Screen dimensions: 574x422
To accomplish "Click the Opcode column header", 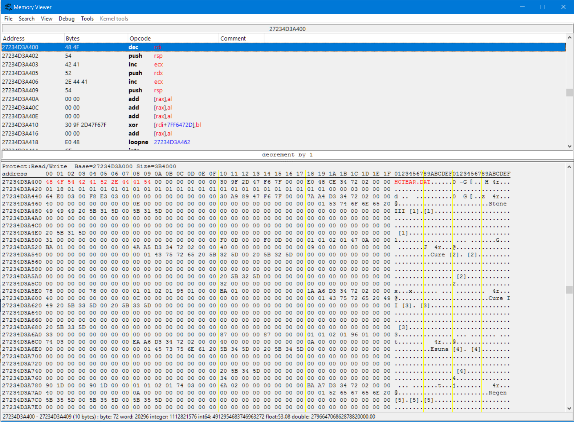I will (140, 39).
